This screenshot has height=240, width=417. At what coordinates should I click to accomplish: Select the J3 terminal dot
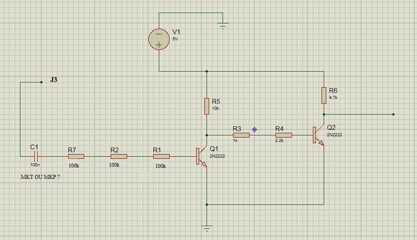[41, 82]
